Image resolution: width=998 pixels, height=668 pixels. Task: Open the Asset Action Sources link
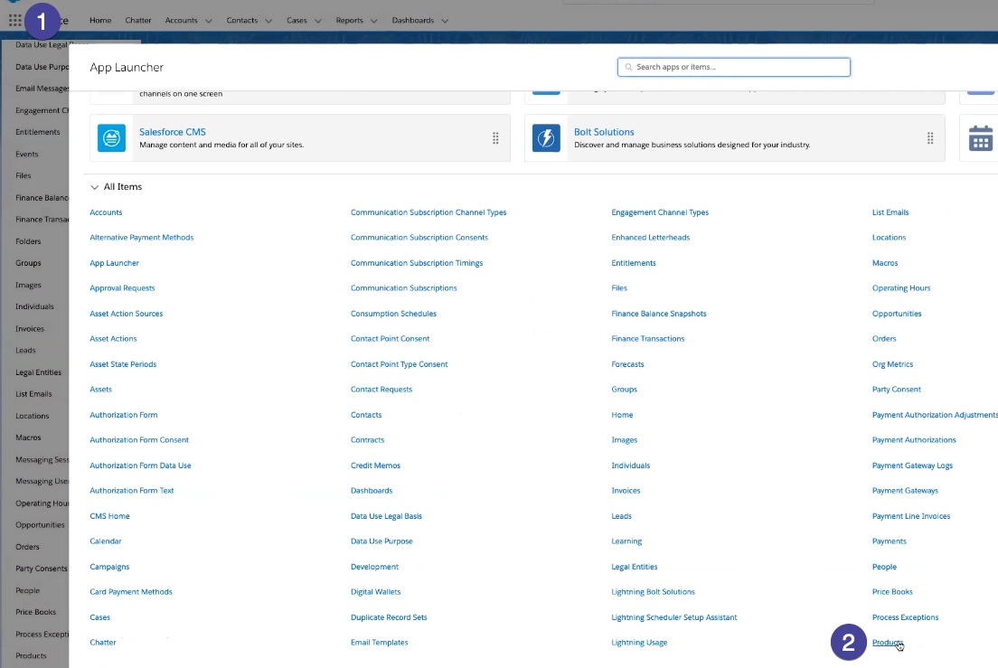click(126, 314)
